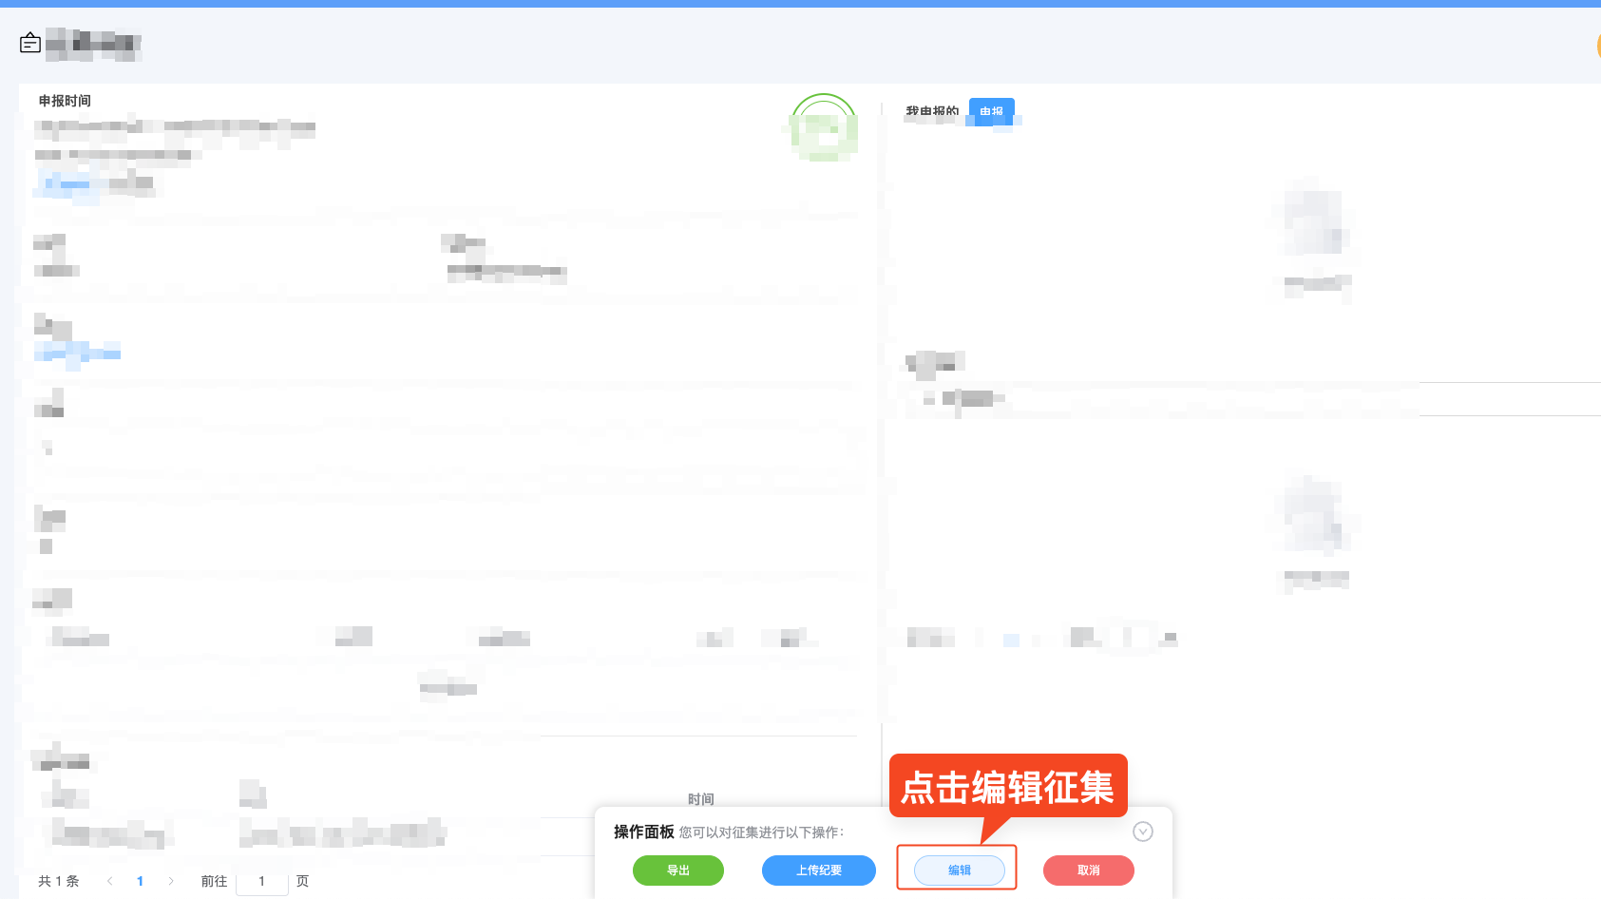Viewport: 1601px width, 899px height.
Task: Select page 1 in the pagination bar
Action: 140,881
